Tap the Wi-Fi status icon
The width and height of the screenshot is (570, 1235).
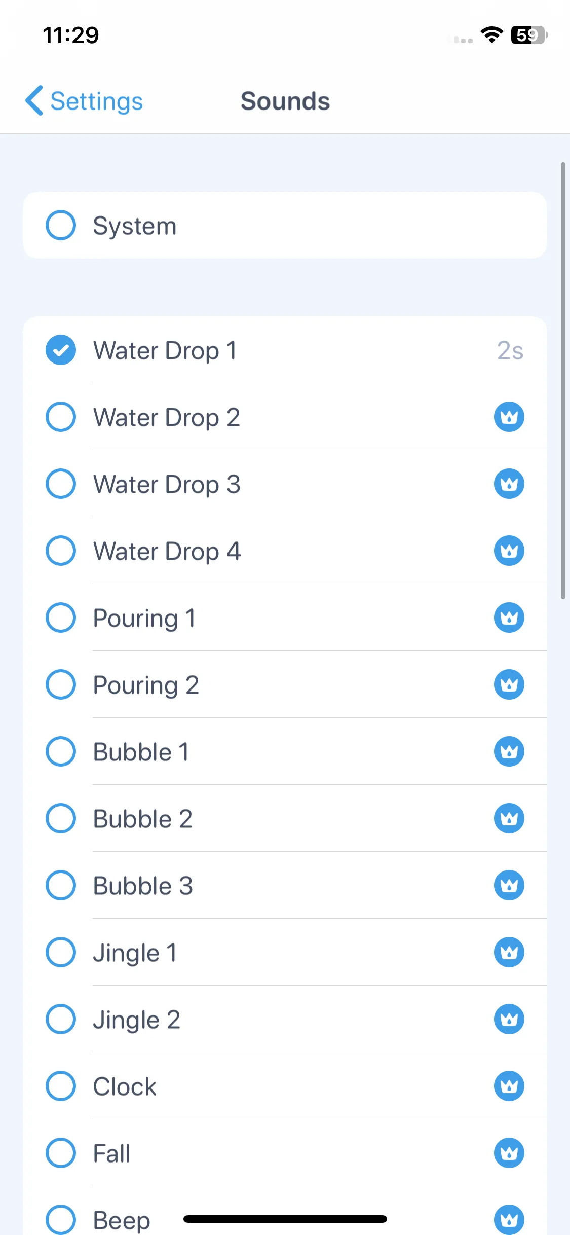(x=491, y=35)
